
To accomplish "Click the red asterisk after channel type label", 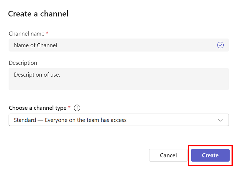I will [69, 108].
